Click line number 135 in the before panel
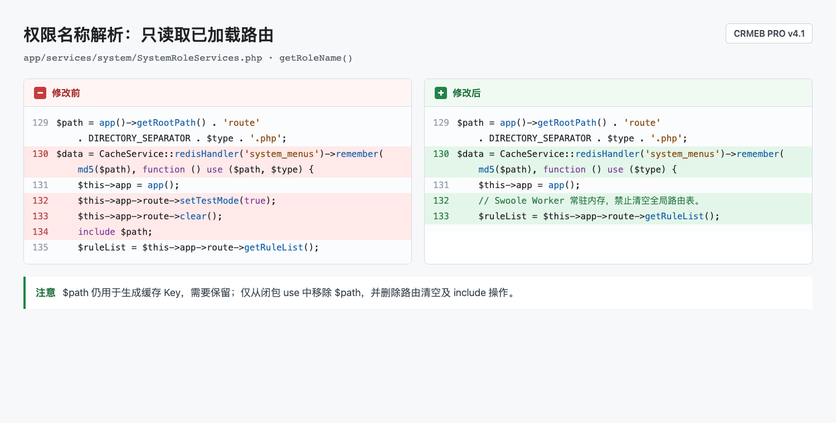836x423 pixels. (40, 247)
